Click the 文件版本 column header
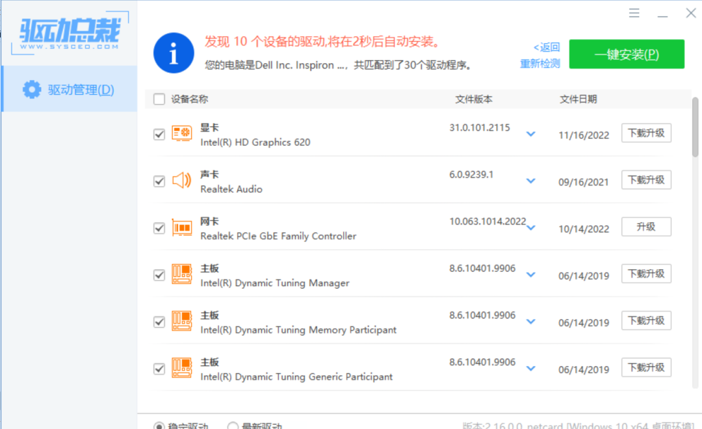The image size is (702, 429). (474, 99)
